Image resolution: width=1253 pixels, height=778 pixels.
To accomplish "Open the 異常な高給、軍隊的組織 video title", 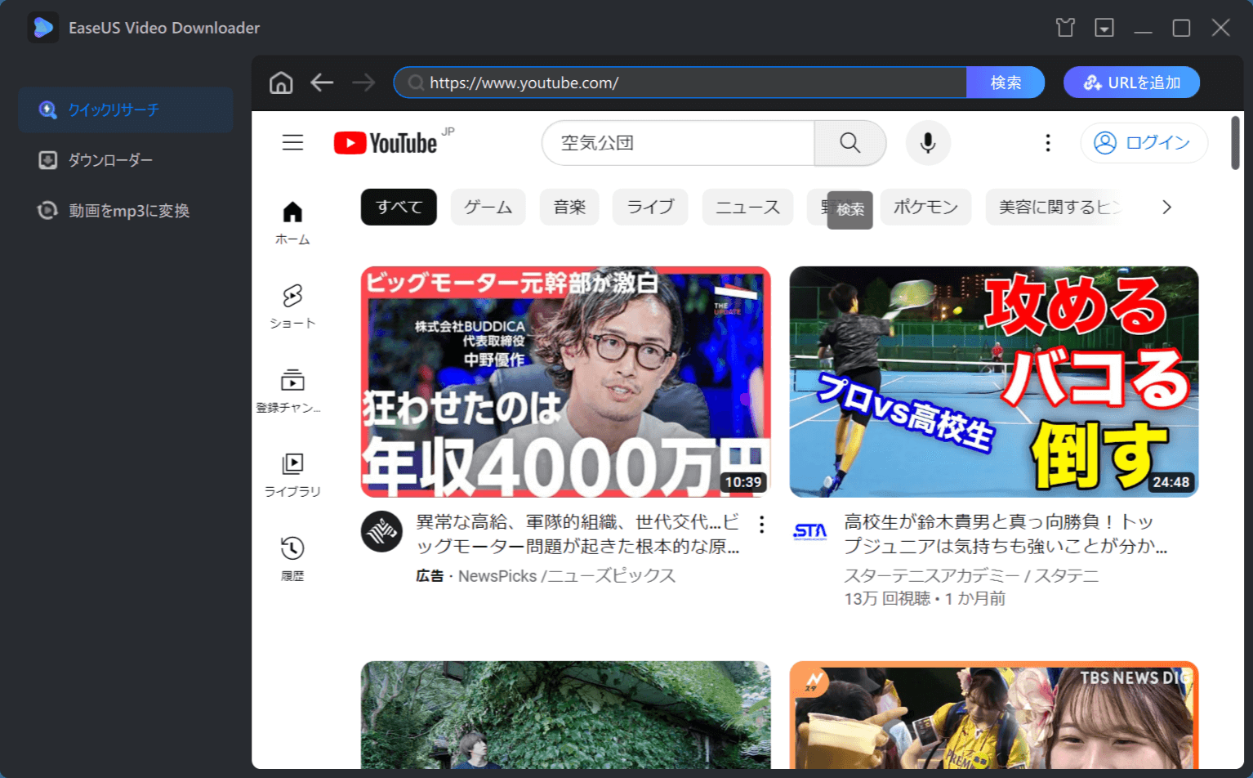I will [578, 534].
